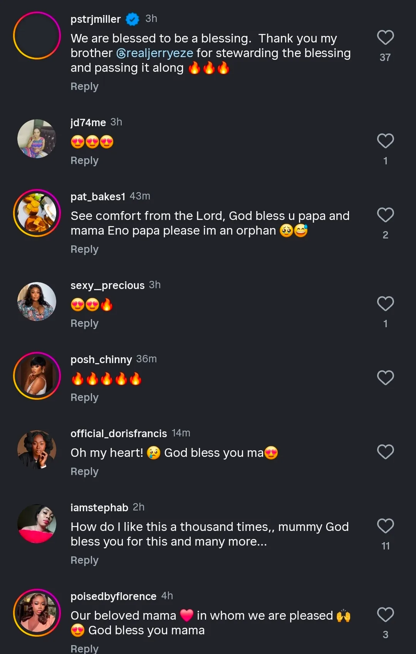The width and height of the screenshot is (416, 654).
Task: Tap heart icon on jd74me's comment
Action: pos(385,141)
